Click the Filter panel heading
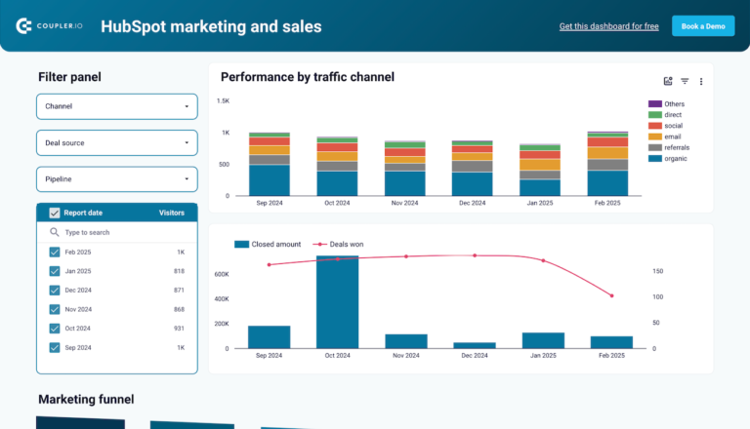750x429 pixels. [x=70, y=77]
